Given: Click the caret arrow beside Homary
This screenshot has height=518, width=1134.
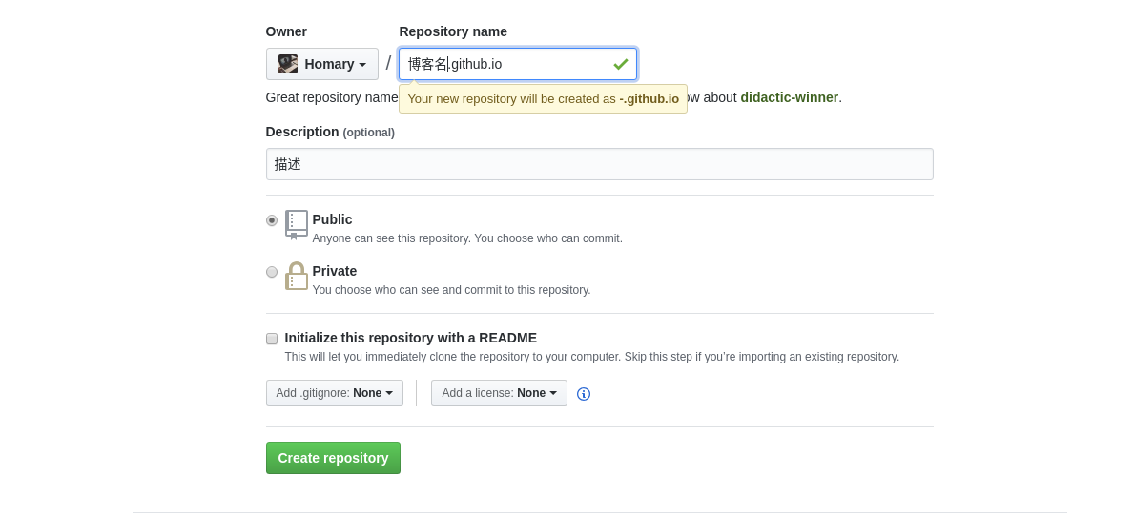Looking at the screenshot, I should pyautogui.click(x=362, y=65).
